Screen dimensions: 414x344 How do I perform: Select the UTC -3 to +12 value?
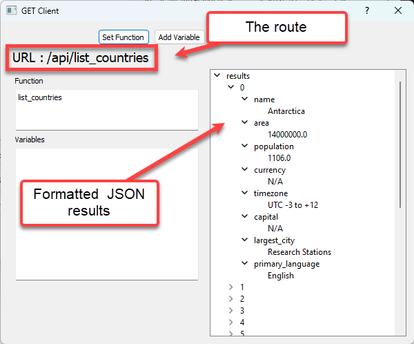tap(293, 205)
